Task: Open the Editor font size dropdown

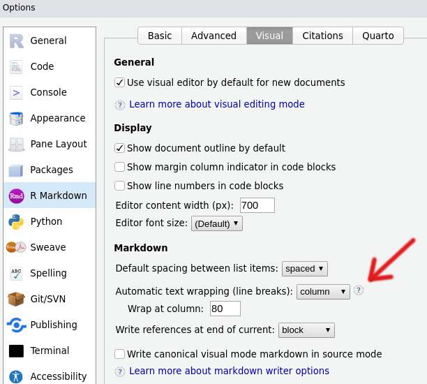Action: tap(217, 223)
